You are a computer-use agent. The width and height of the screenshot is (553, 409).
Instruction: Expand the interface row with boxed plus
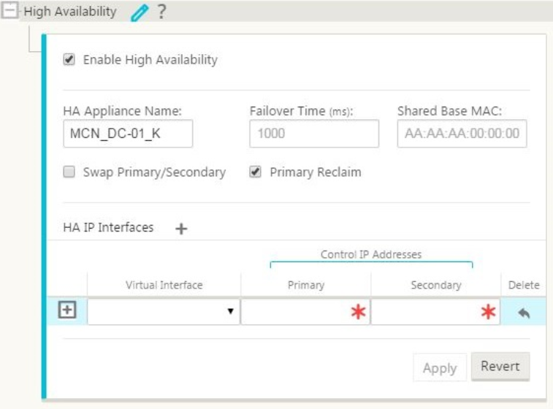[67, 310]
